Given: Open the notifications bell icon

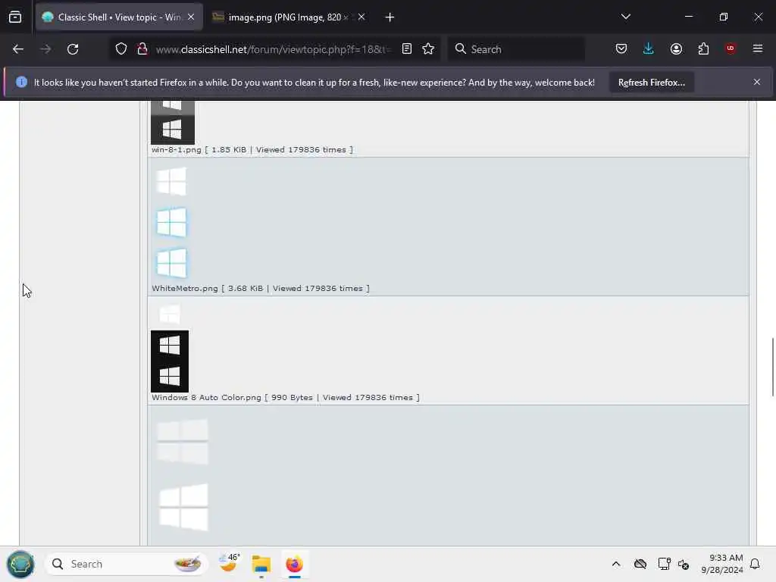Looking at the screenshot, I should pos(755,564).
